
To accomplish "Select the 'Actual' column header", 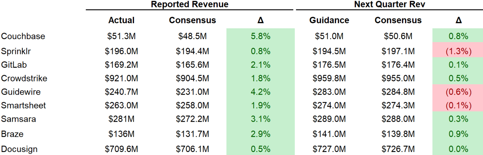I will point(121,20).
